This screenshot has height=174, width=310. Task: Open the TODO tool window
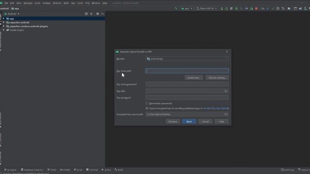point(52,170)
